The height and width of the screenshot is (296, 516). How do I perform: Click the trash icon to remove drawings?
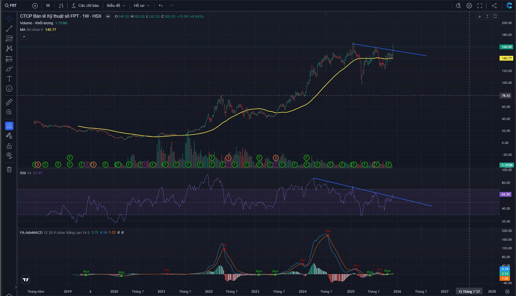tap(9, 169)
